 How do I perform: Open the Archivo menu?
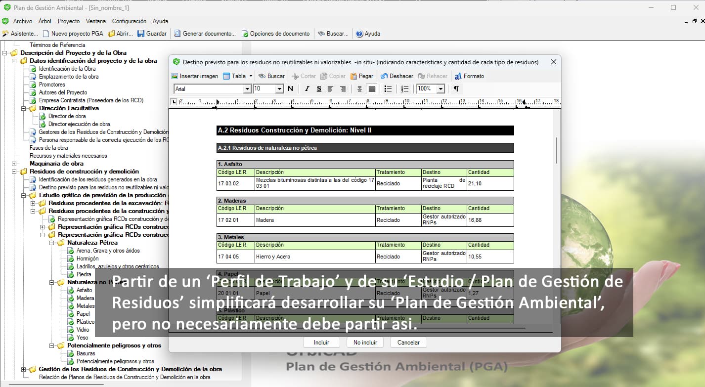[x=23, y=21]
